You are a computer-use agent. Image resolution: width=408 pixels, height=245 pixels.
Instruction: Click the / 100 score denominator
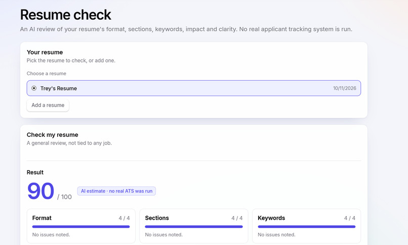click(x=64, y=197)
